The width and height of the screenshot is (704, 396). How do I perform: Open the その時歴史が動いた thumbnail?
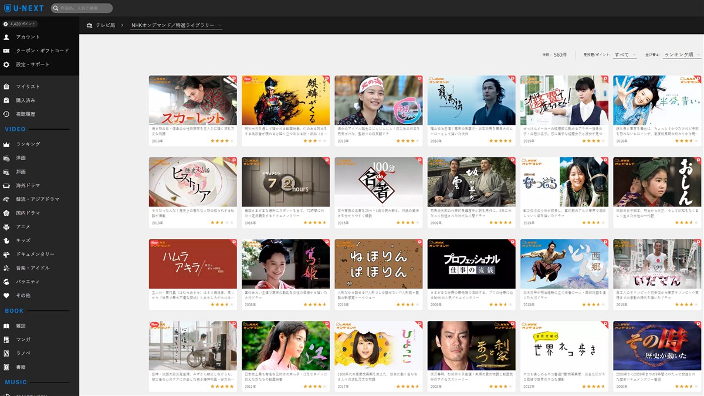pos(657,346)
